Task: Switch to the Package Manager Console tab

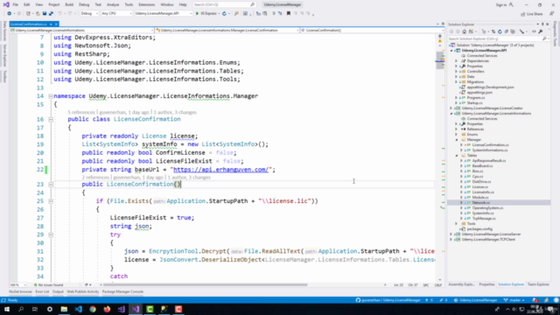Action: coord(122,291)
